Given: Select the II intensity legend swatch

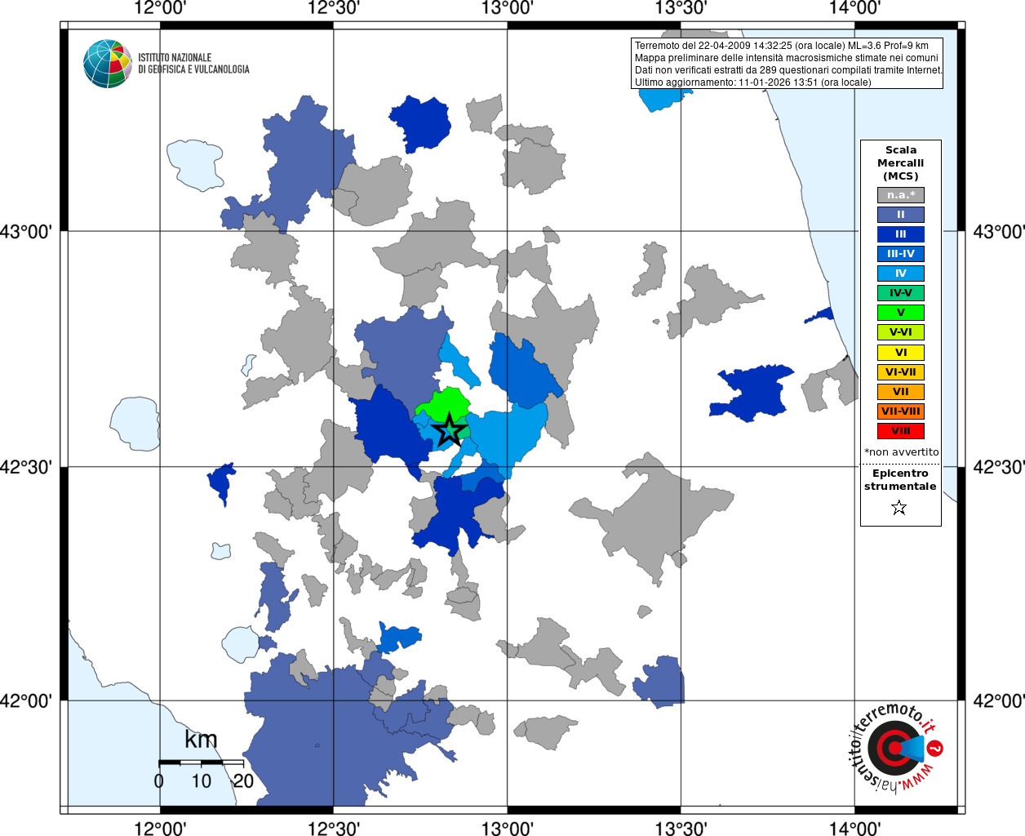Looking at the screenshot, I should (x=901, y=215).
